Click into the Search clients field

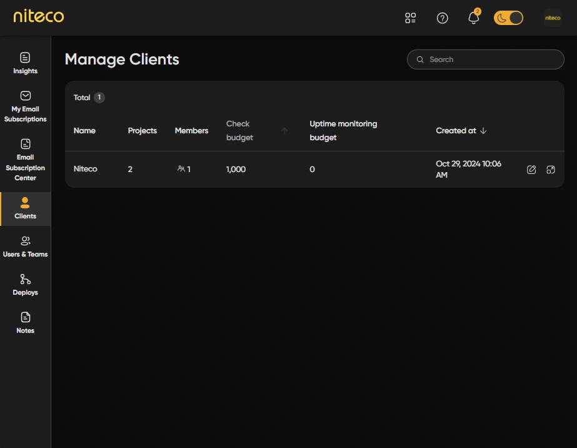(485, 59)
